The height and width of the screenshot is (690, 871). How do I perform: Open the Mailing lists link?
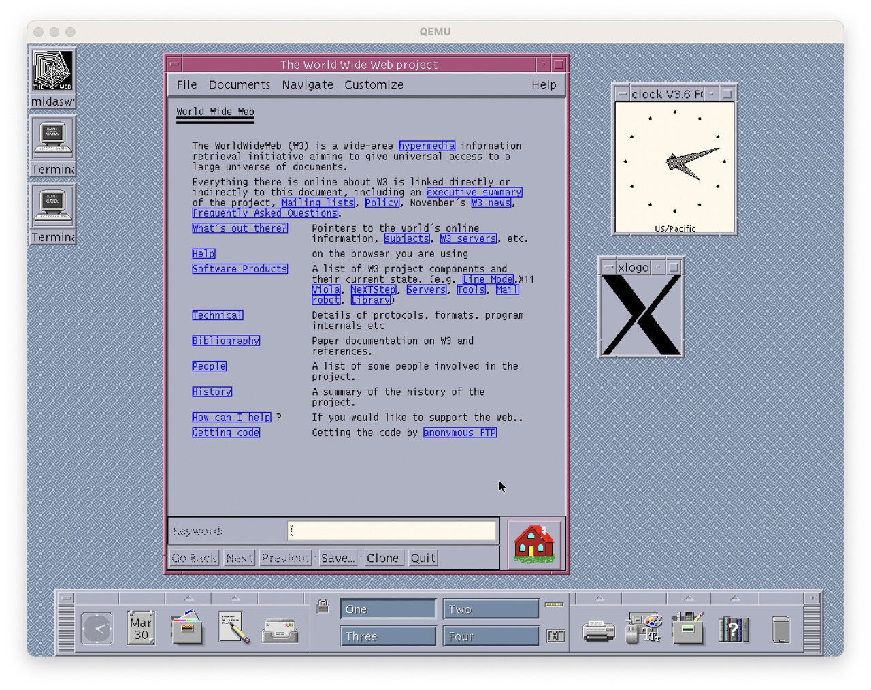pyautogui.click(x=318, y=202)
